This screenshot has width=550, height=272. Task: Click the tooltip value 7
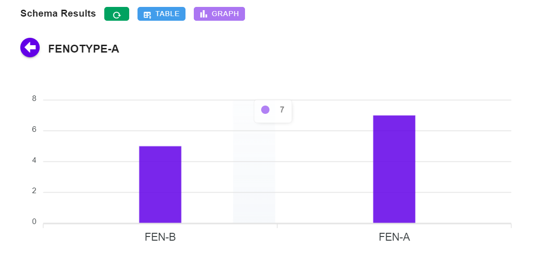(x=282, y=110)
